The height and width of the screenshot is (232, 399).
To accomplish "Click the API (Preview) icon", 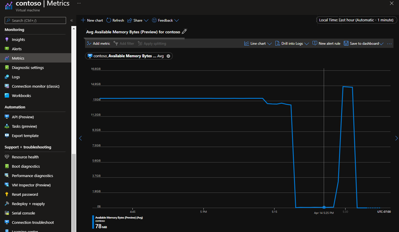I will [7, 117].
